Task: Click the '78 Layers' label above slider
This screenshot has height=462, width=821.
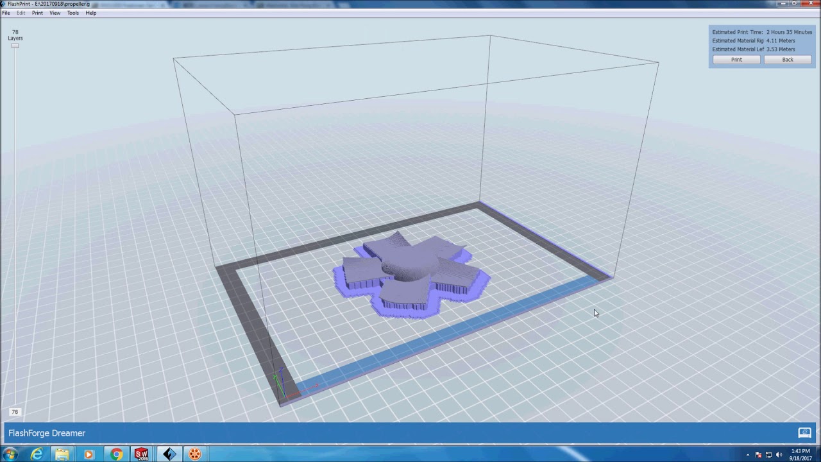Action: [15, 35]
